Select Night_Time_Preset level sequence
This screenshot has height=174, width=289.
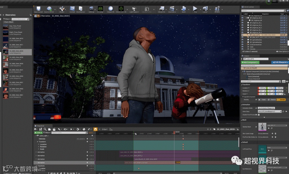point(17,33)
